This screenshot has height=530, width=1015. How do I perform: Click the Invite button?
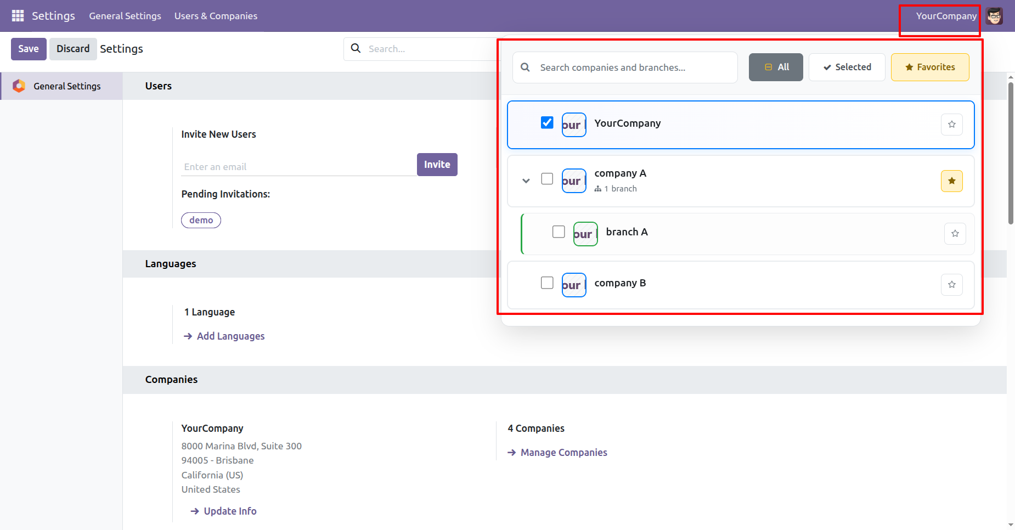coord(437,165)
